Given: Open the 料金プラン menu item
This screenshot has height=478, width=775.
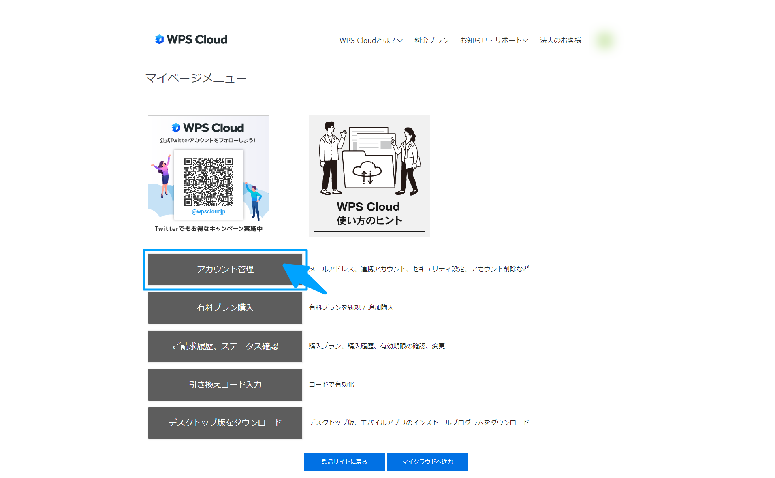Looking at the screenshot, I should point(431,41).
